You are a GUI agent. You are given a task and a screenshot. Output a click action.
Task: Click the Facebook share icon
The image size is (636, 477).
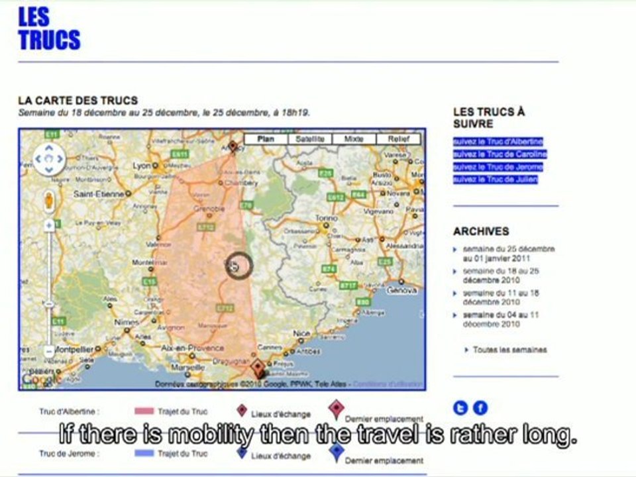pyautogui.click(x=480, y=407)
